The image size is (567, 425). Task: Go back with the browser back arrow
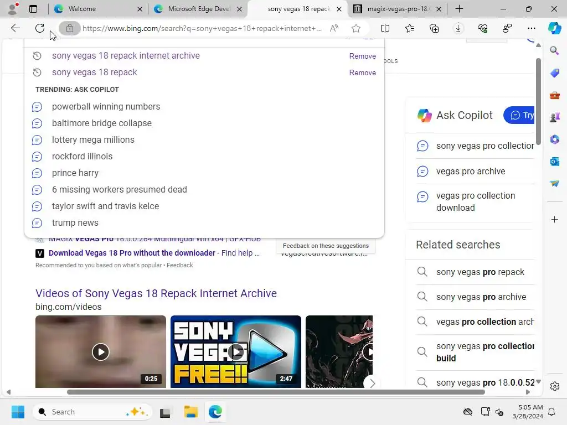[15, 28]
